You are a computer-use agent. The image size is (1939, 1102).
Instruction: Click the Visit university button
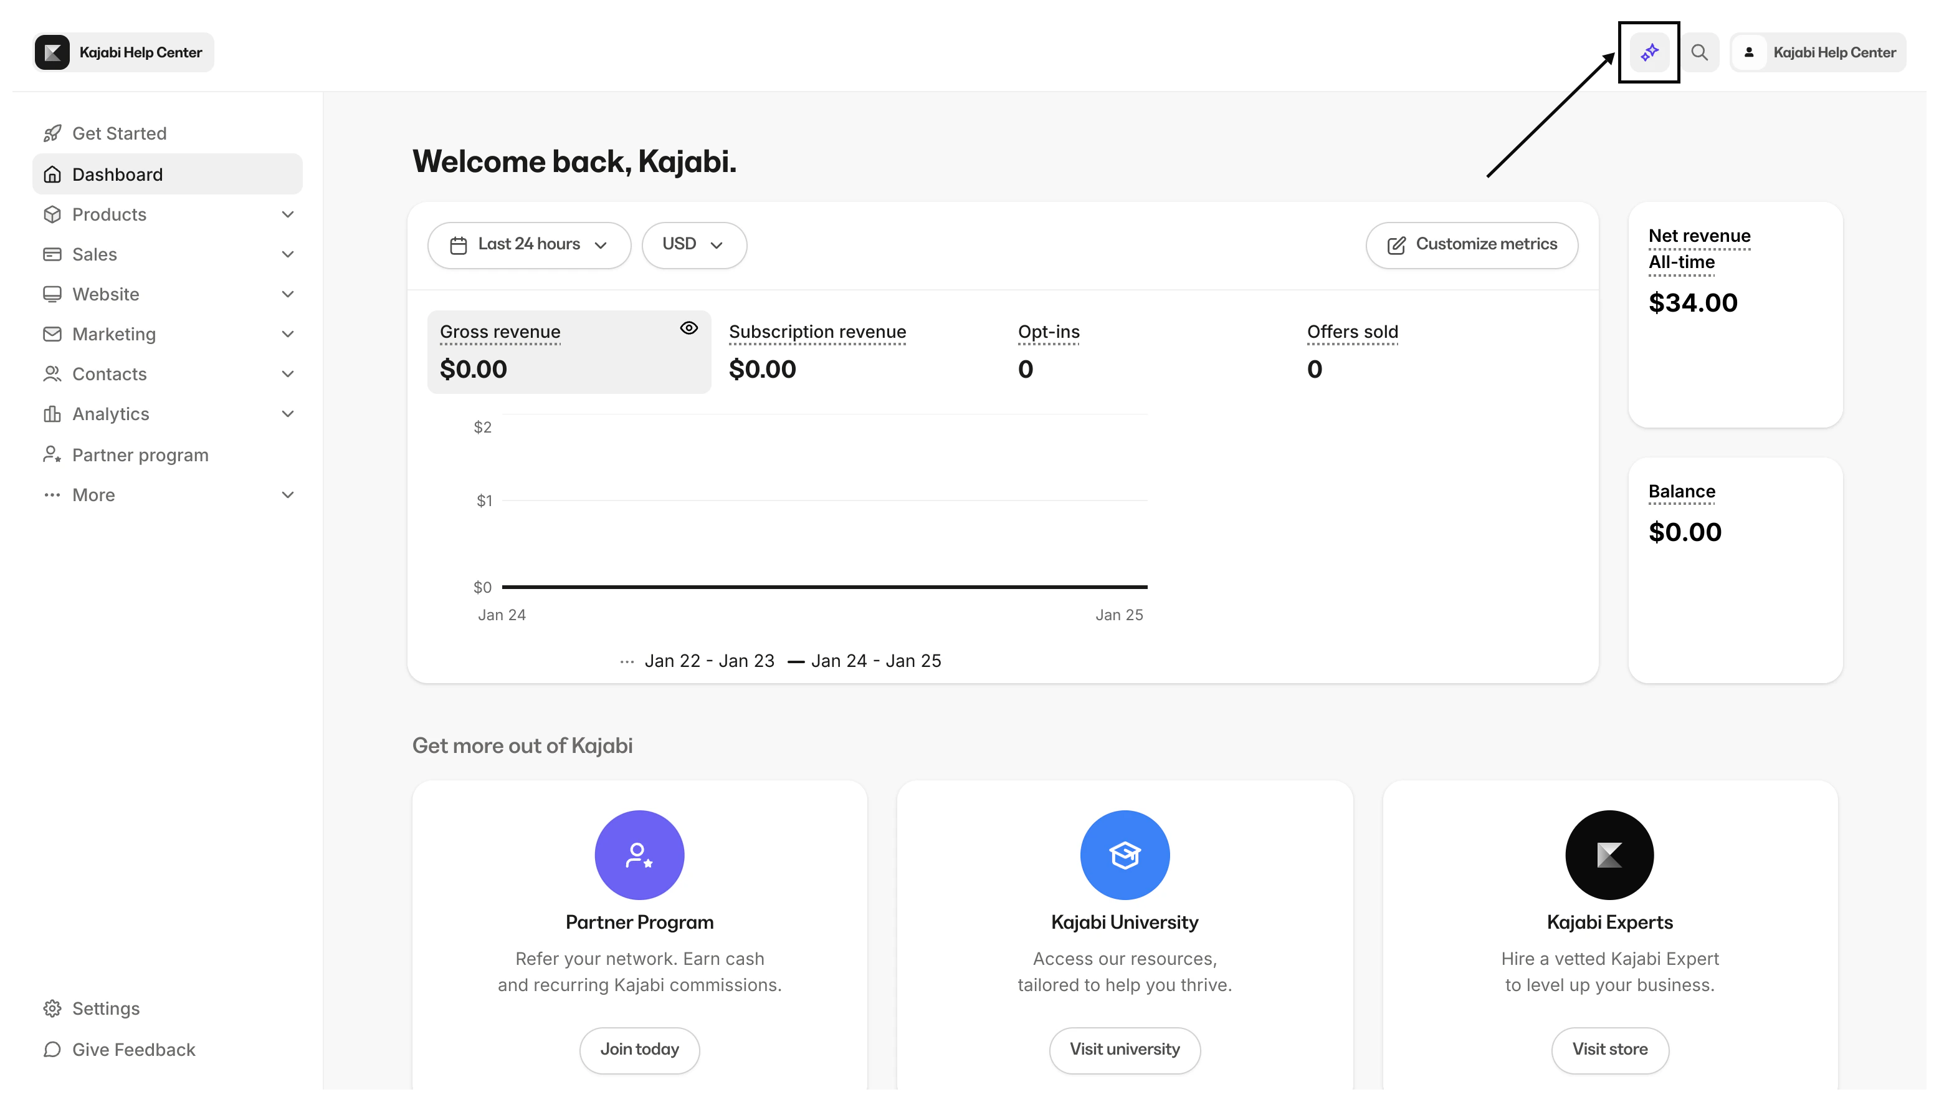[x=1124, y=1049]
